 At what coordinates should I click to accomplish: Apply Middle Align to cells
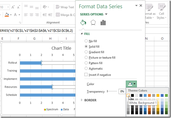(31, 7)
